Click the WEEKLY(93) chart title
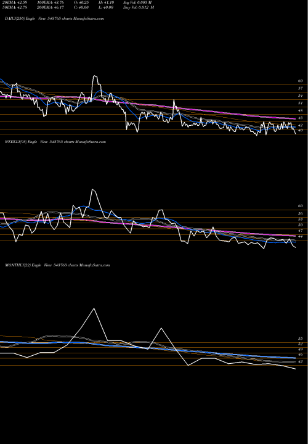Viewport: 308px width, 444px height. (x=55, y=142)
